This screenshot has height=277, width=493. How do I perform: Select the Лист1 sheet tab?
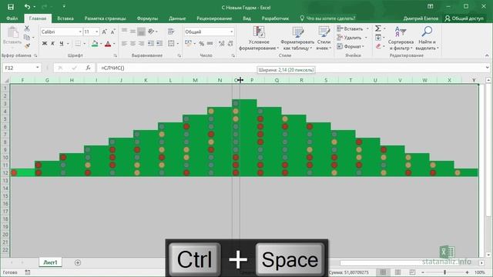(50, 262)
